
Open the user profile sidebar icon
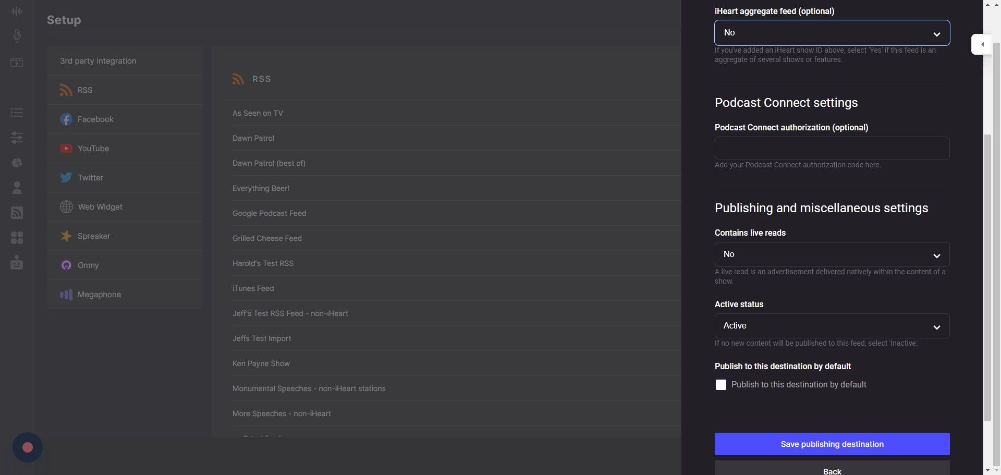tap(17, 188)
